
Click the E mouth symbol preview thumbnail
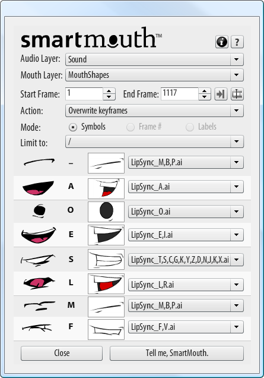click(x=106, y=235)
